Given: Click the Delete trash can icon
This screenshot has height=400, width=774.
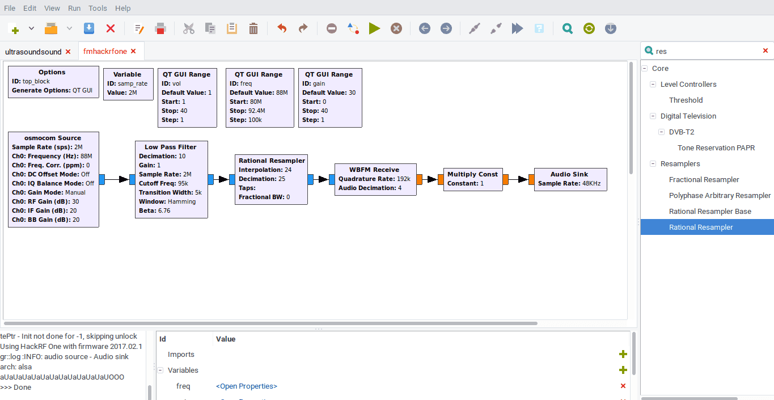Looking at the screenshot, I should pos(253,28).
